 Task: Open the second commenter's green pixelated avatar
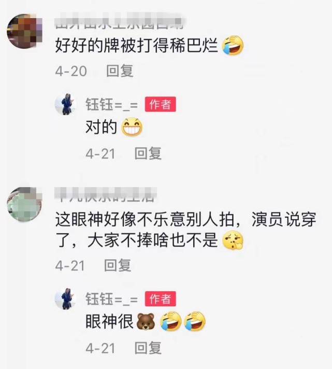click(24, 204)
